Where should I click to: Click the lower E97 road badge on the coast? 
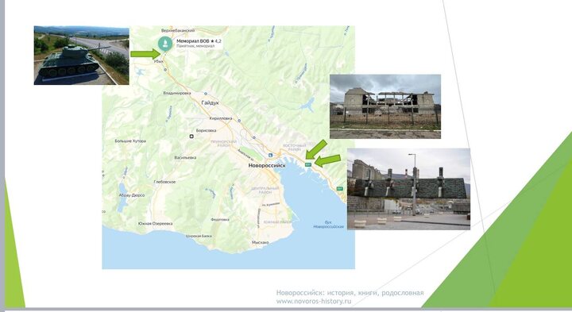coord(340,188)
